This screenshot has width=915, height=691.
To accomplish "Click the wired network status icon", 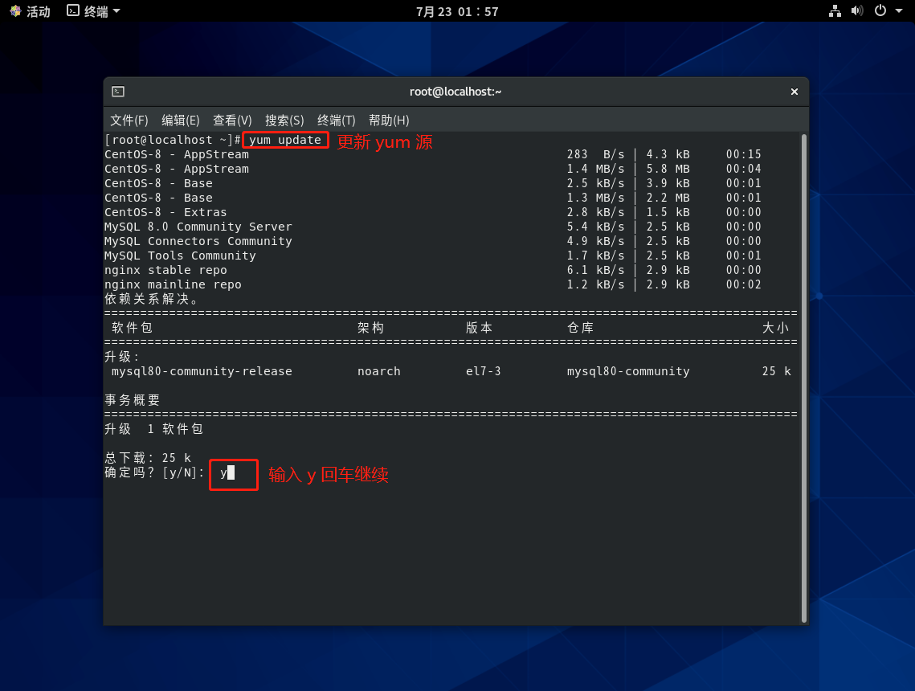I will coord(835,11).
